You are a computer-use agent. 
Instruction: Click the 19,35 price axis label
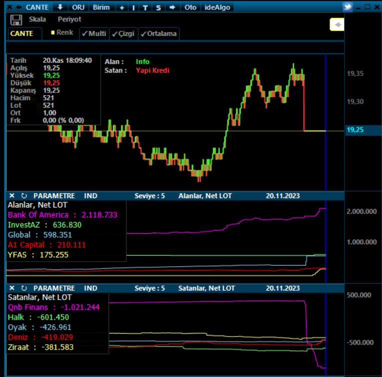[355, 73]
